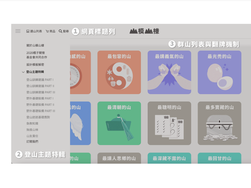This screenshot has width=251, height=188.
Task: Click 訂閱我們 in the sidebar
Action: pyautogui.click(x=32, y=142)
